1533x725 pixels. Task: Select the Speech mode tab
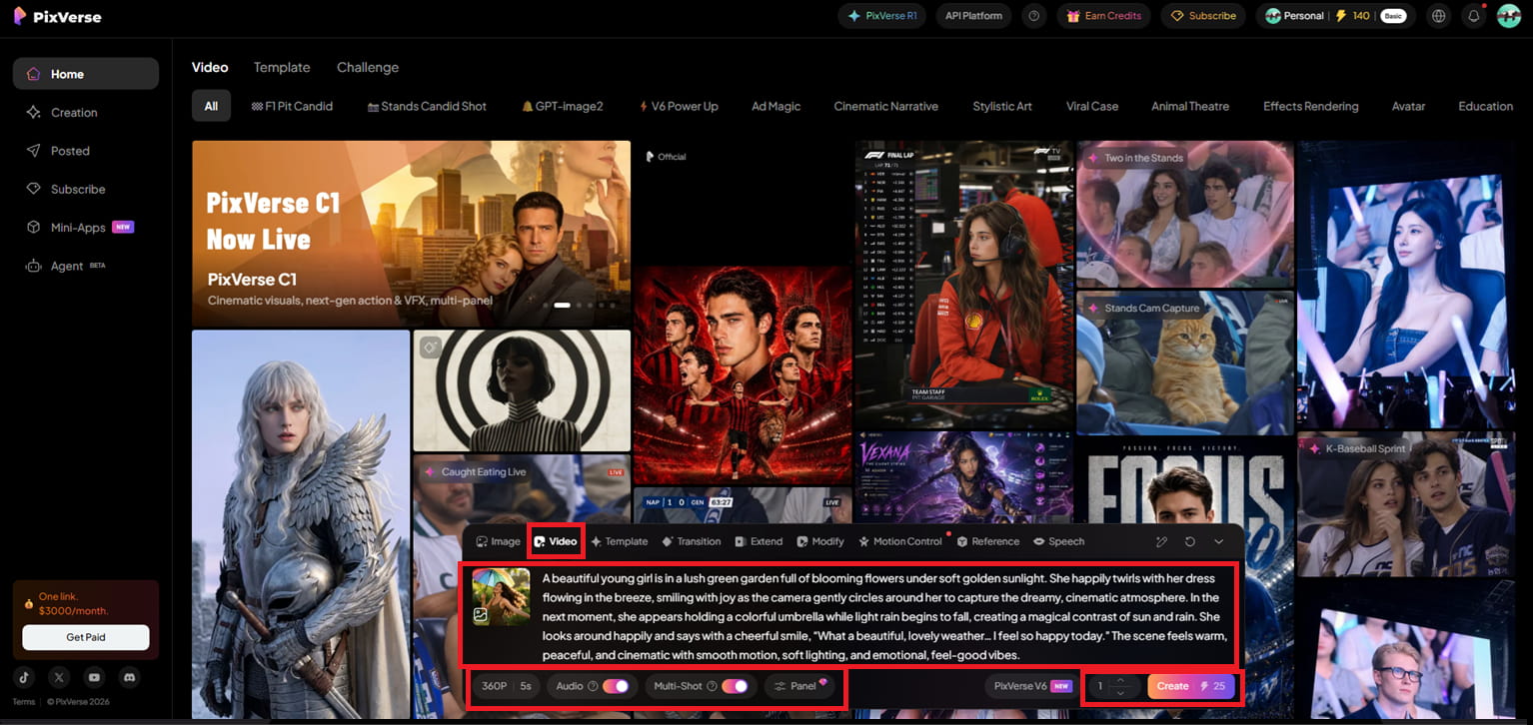point(1059,541)
